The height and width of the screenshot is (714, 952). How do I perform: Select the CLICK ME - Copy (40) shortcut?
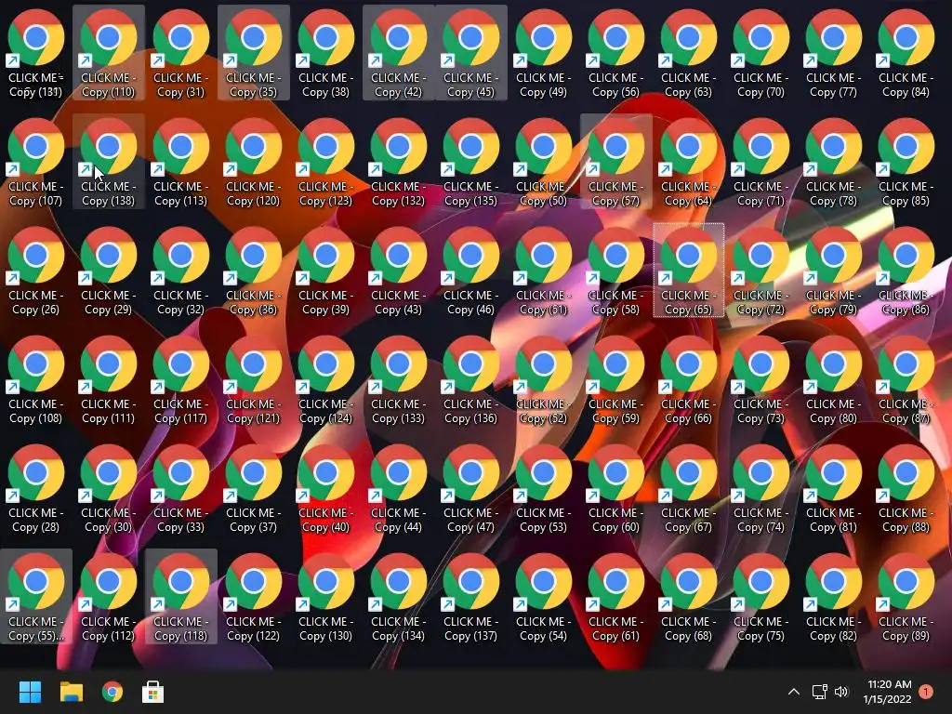[x=326, y=487]
